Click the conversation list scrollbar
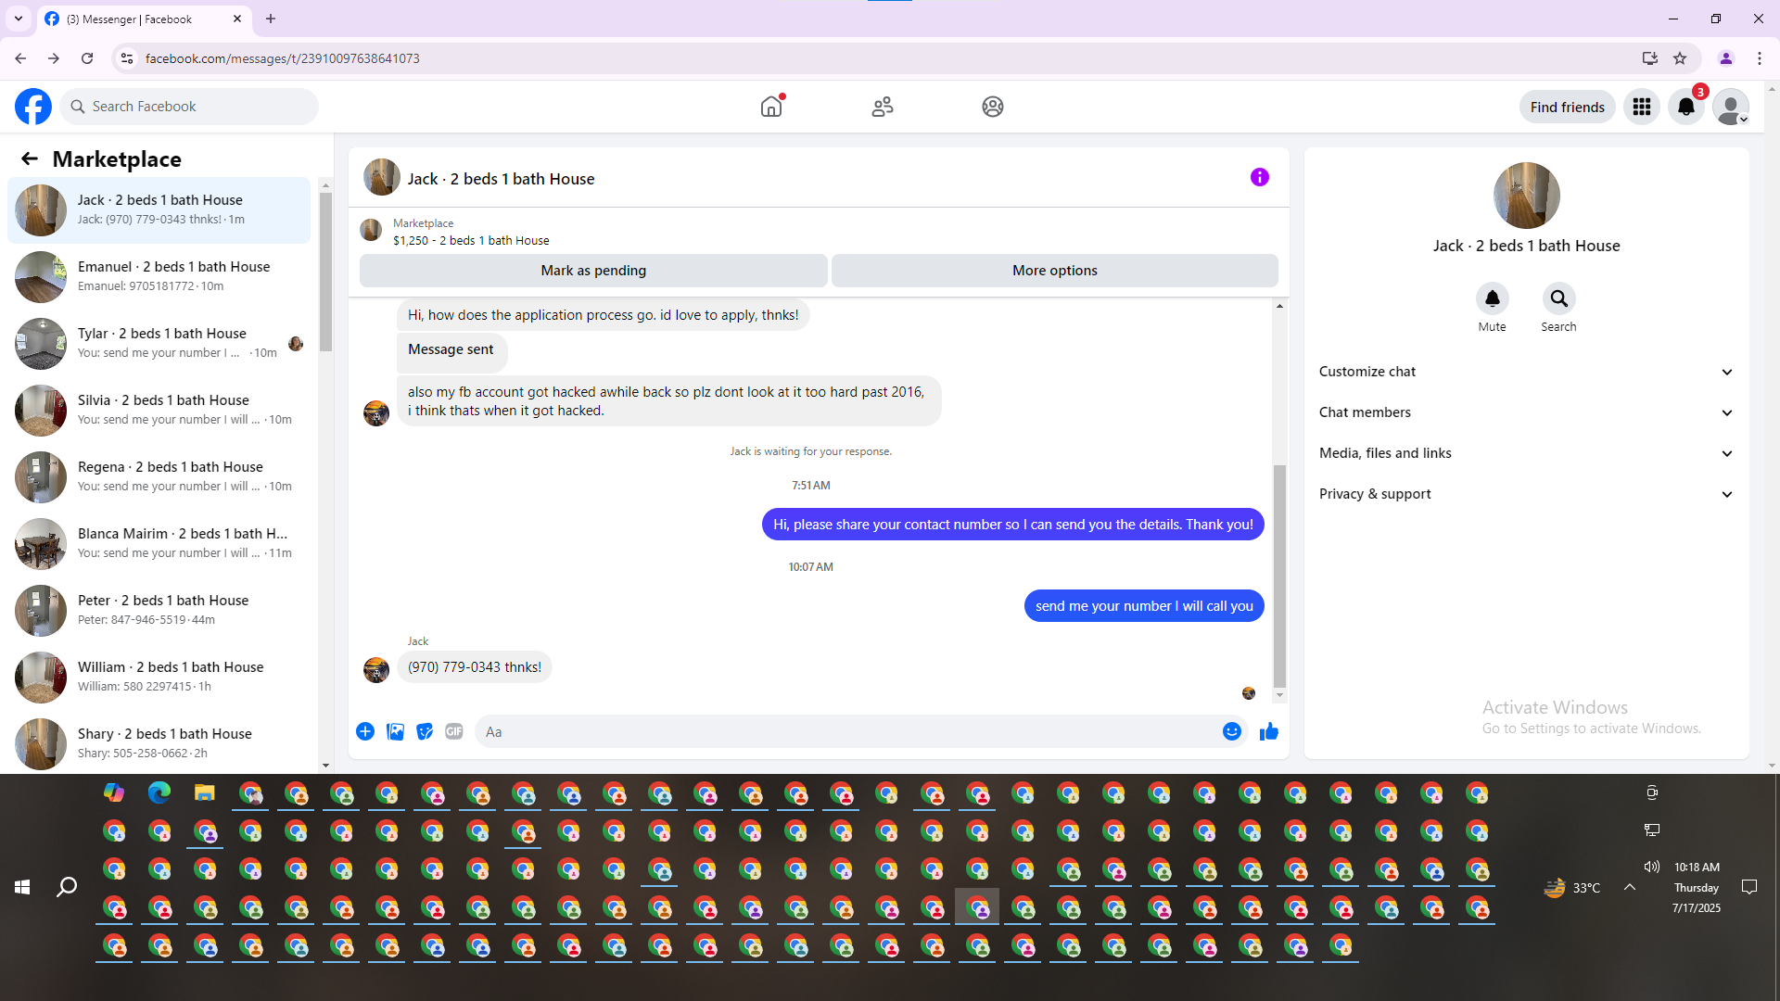This screenshot has width=1780, height=1001. 325,272
